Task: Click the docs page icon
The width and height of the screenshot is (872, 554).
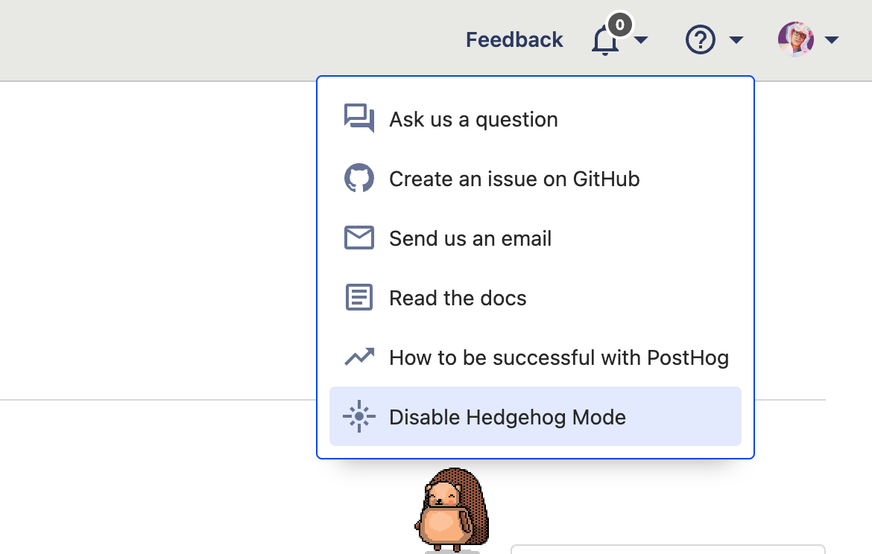Action: point(359,297)
